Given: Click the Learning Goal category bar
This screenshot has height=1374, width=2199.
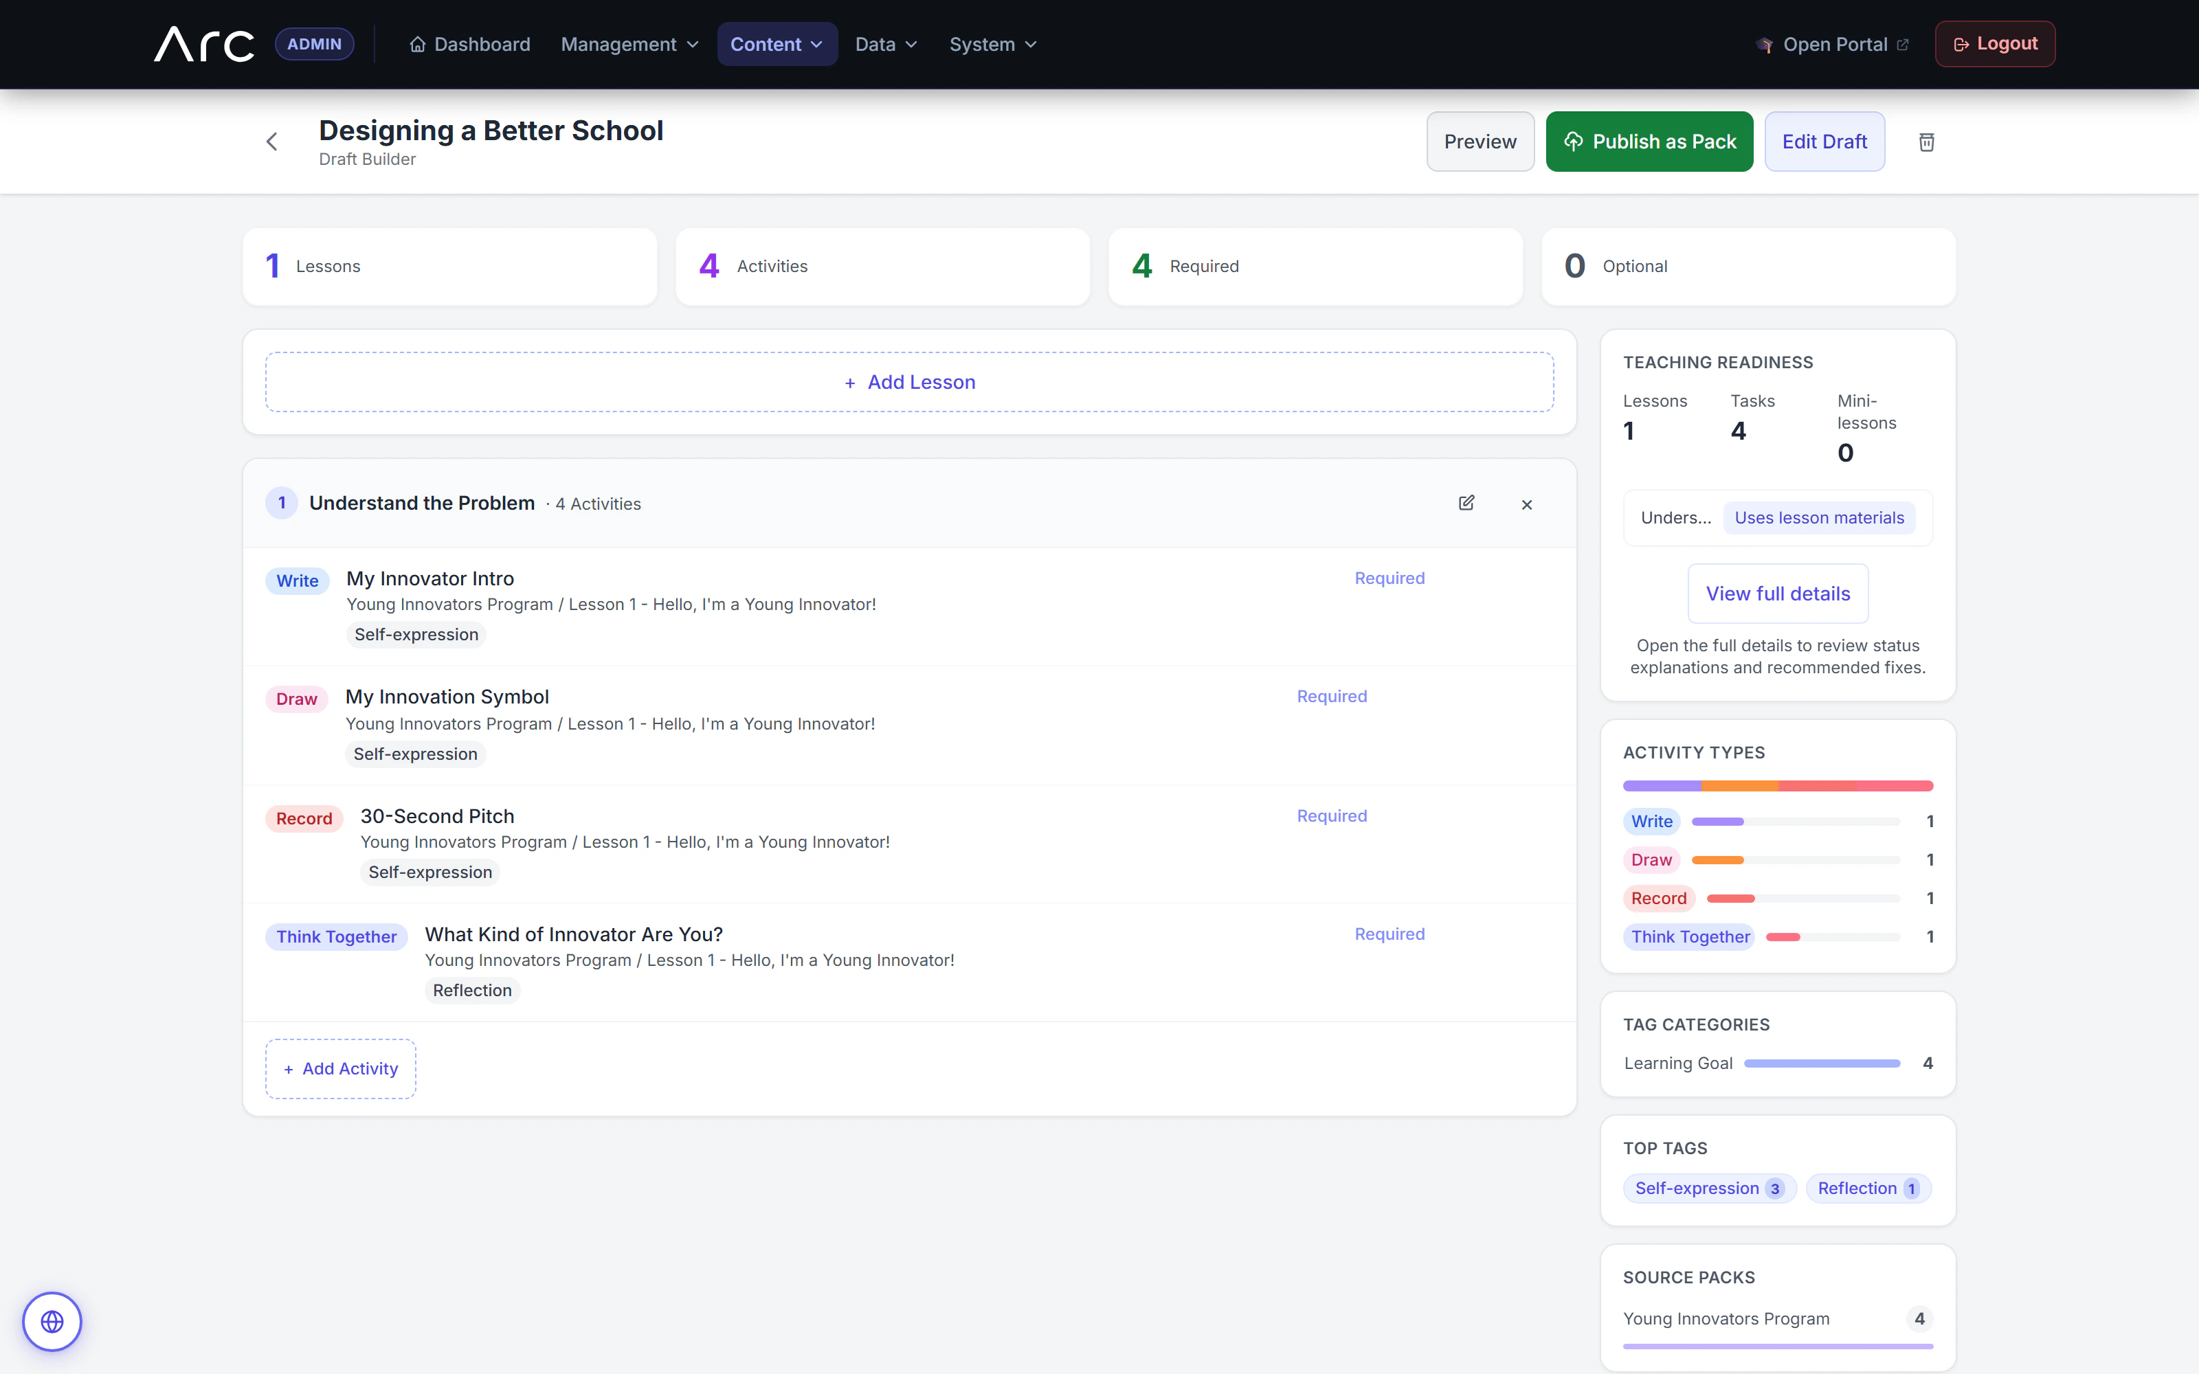Looking at the screenshot, I should coord(1822,1063).
